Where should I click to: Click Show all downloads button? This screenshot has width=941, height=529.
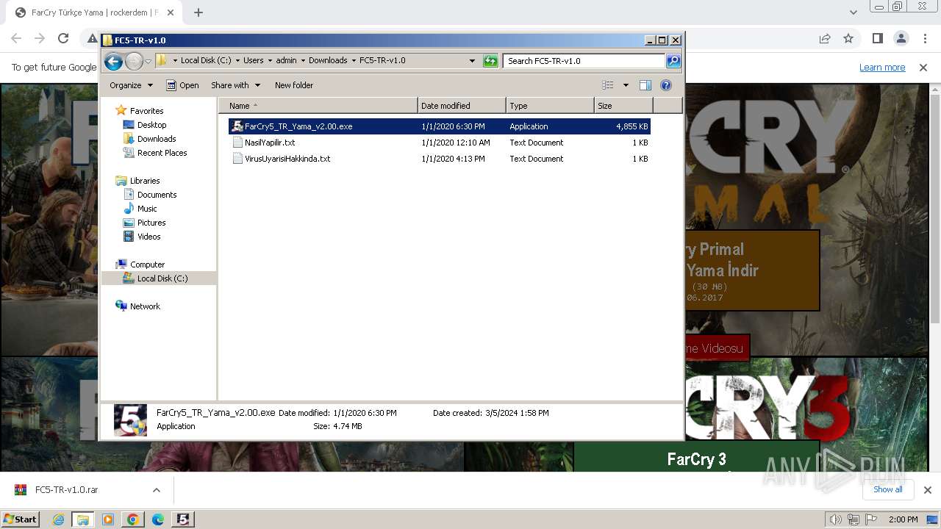(888, 489)
